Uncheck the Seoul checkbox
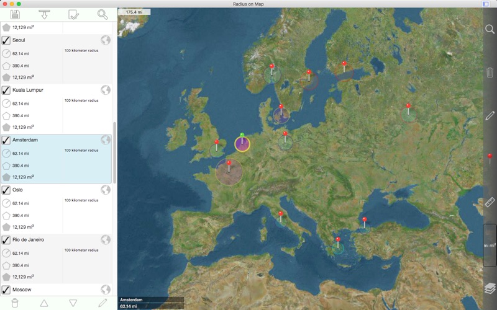Image resolution: width=497 pixels, height=310 pixels. (6, 40)
